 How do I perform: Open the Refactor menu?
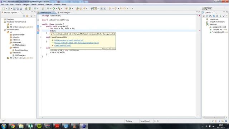pos(49,5)
